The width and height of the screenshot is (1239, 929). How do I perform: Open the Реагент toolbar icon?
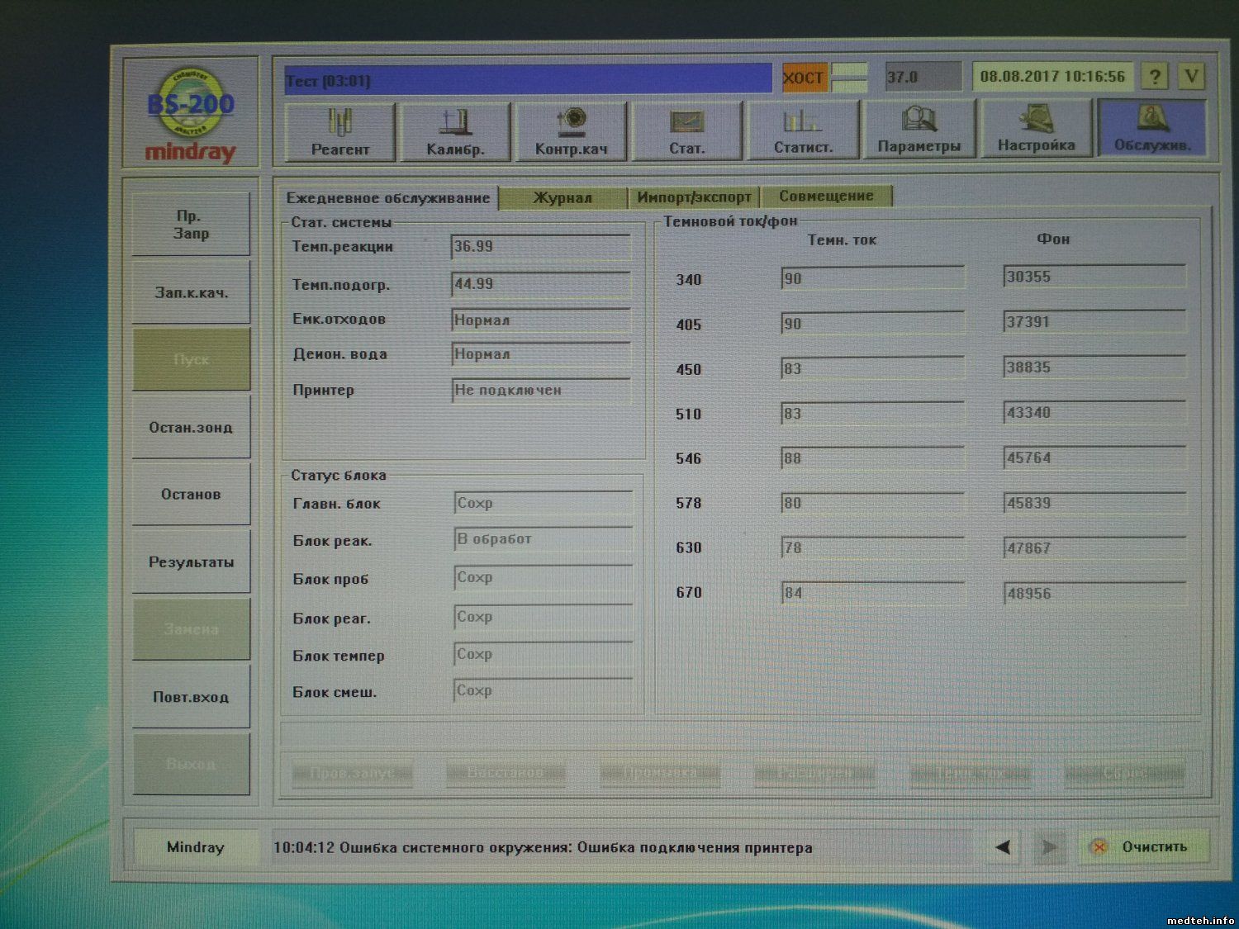pyautogui.click(x=339, y=130)
